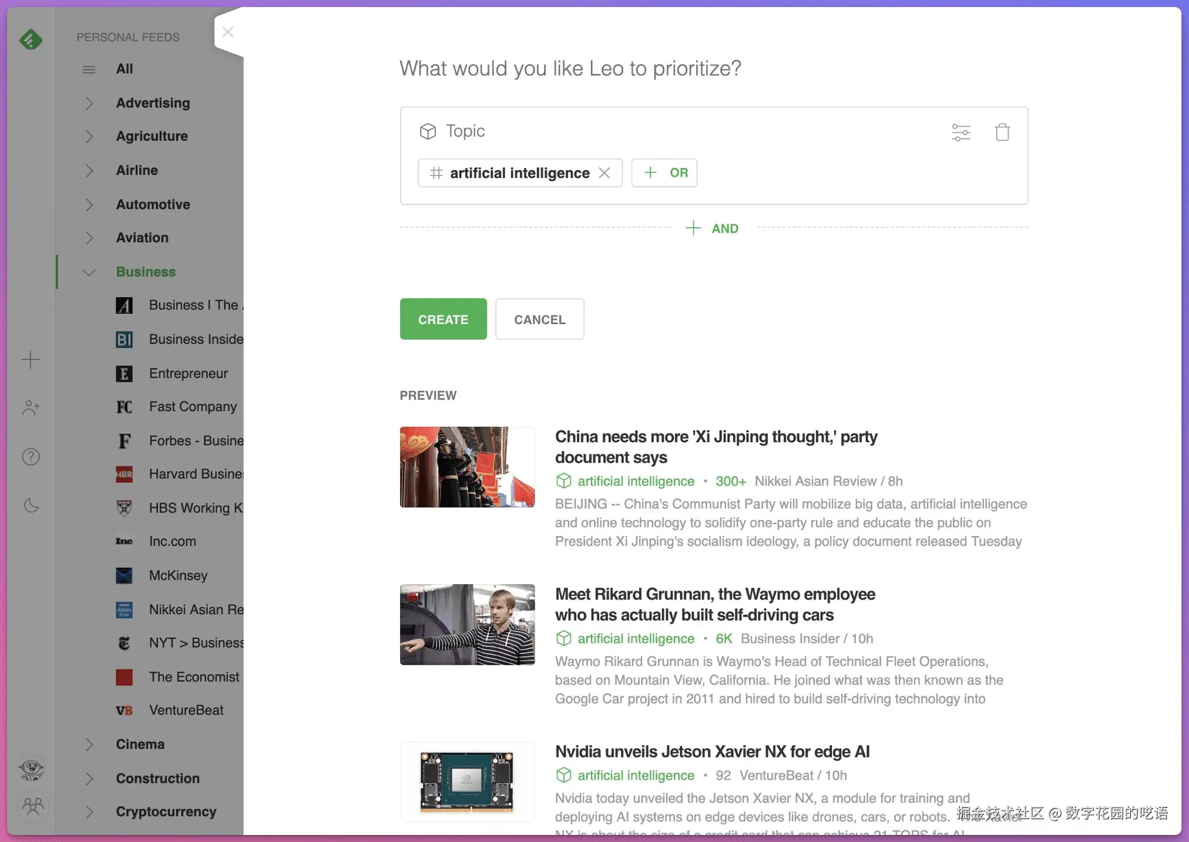Image resolution: width=1189 pixels, height=842 pixels.
Task: Open the topic filter settings sliders icon
Action: pos(960,132)
